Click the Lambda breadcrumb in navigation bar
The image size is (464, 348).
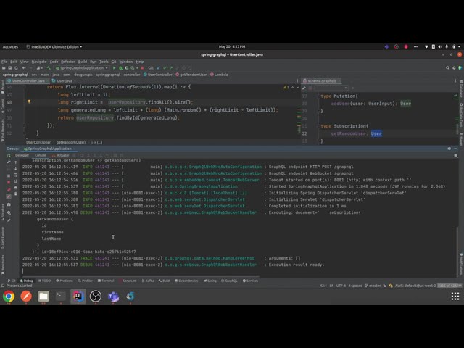coord(219,75)
